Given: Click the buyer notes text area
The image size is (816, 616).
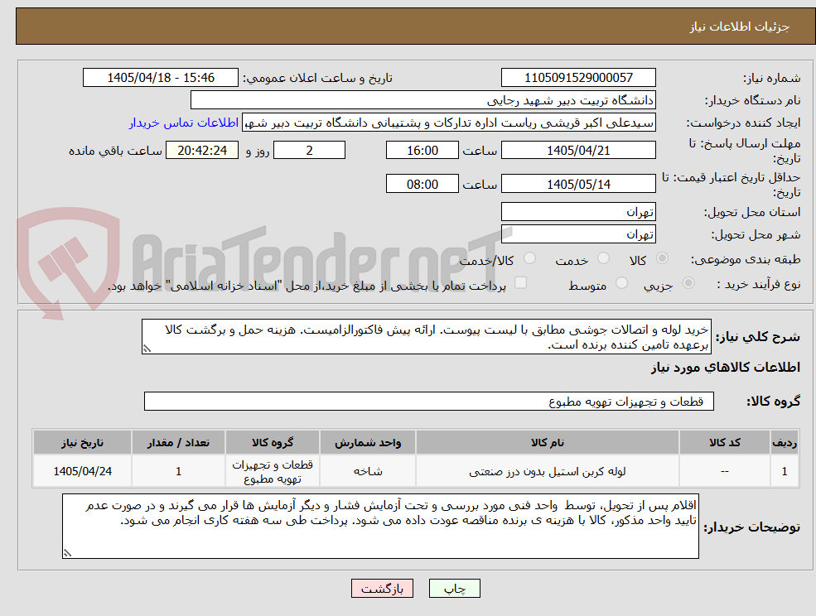Looking at the screenshot, I should click(x=380, y=527).
